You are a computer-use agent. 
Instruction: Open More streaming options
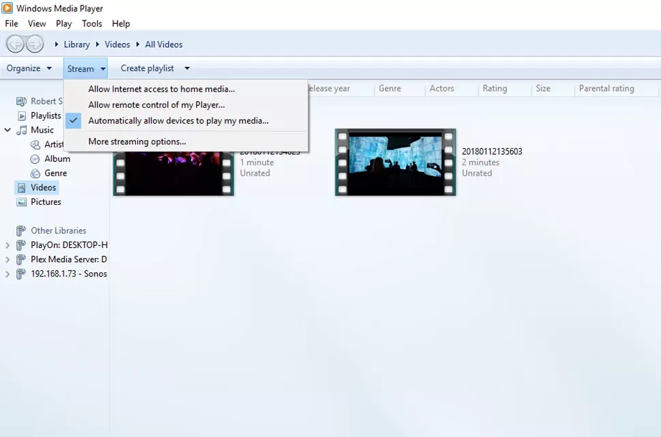137,142
